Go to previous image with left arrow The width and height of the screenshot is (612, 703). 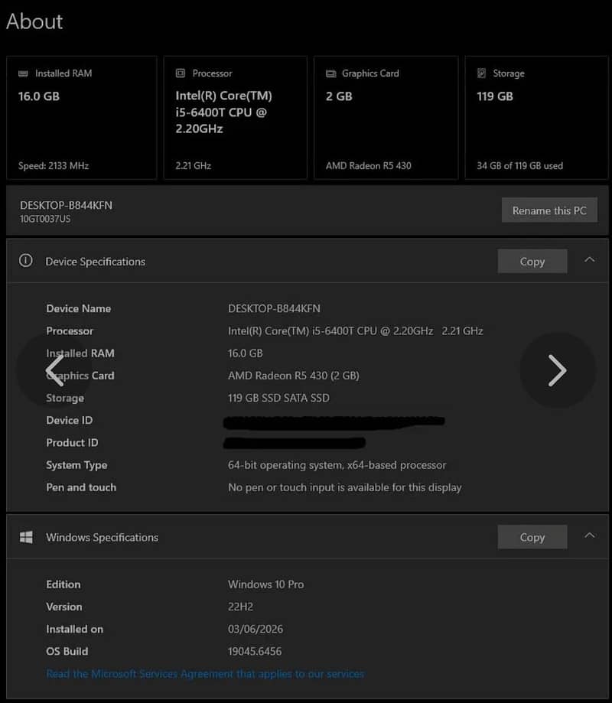[x=55, y=370]
